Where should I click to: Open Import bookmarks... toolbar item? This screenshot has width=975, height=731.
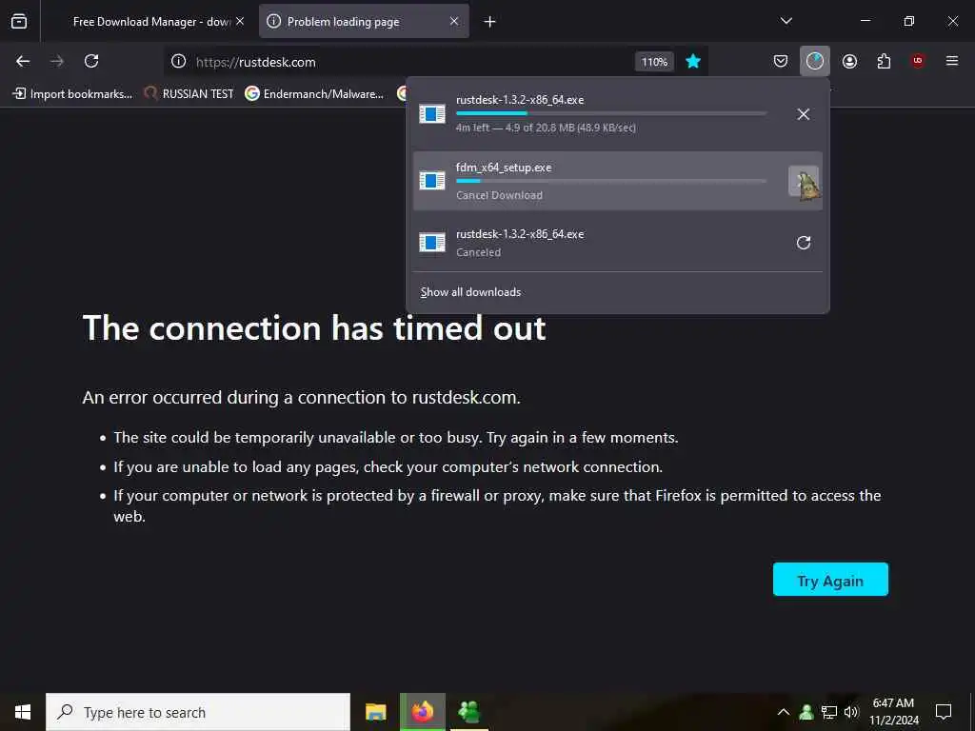[x=72, y=94]
